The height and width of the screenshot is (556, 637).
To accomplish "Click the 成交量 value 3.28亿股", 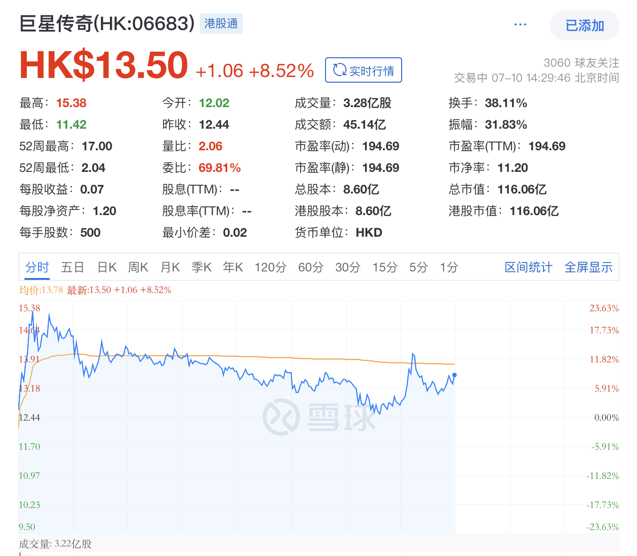I will (367, 103).
